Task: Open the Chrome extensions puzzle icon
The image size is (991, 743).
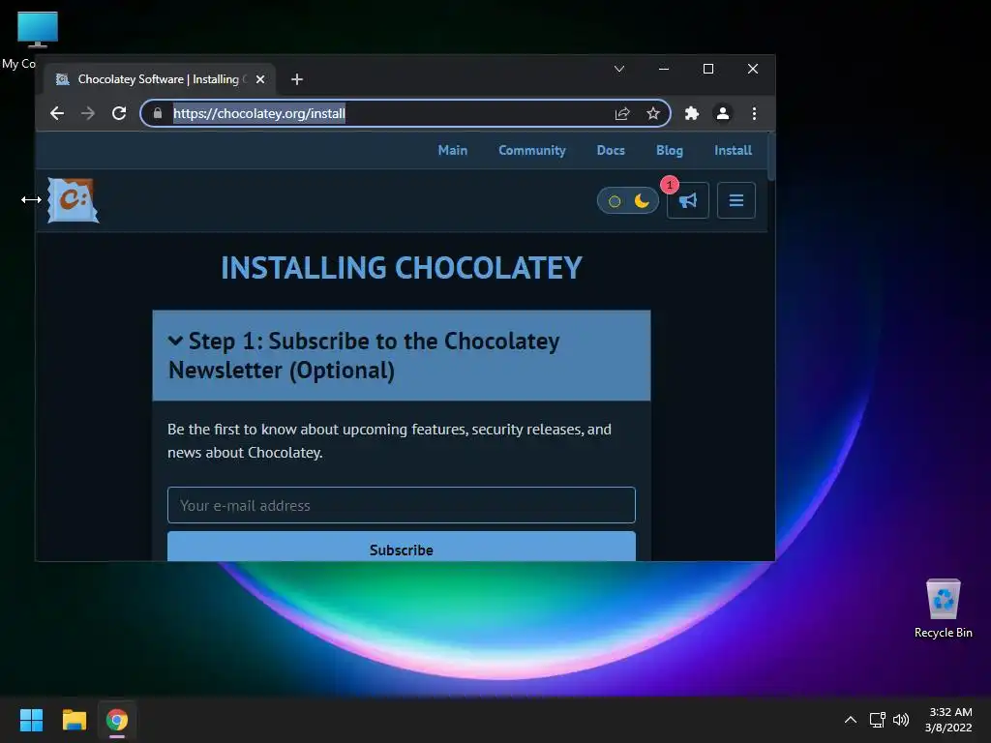Action: [691, 113]
